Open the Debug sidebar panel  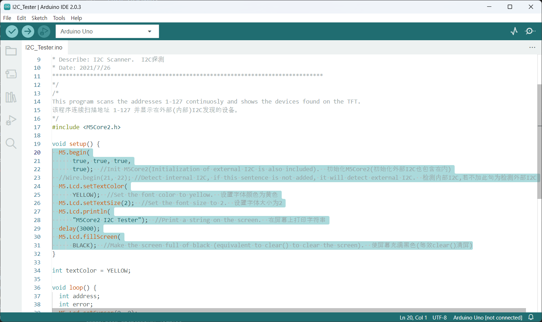11,120
